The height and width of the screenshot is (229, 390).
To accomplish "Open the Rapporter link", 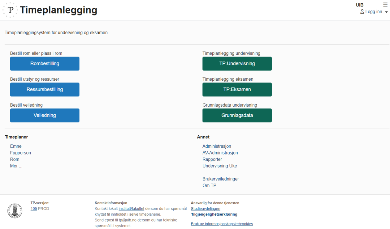I will click(212, 159).
